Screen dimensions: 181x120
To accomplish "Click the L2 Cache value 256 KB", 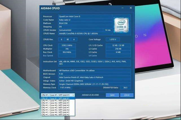I will click(x=118, y=49).
